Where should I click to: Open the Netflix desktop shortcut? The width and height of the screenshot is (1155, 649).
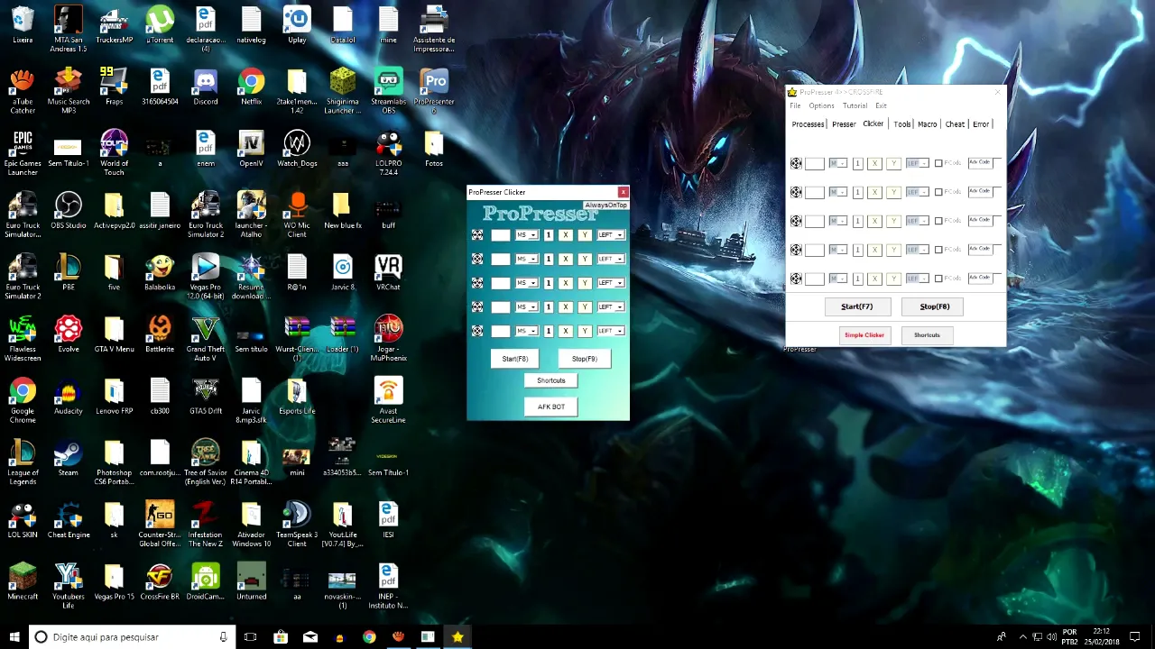(252, 87)
